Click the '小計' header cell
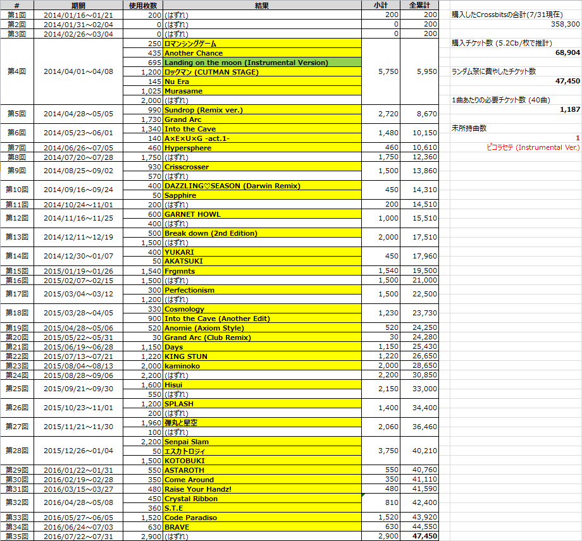The height and width of the screenshot is (541, 582). (x=381, y=5)
